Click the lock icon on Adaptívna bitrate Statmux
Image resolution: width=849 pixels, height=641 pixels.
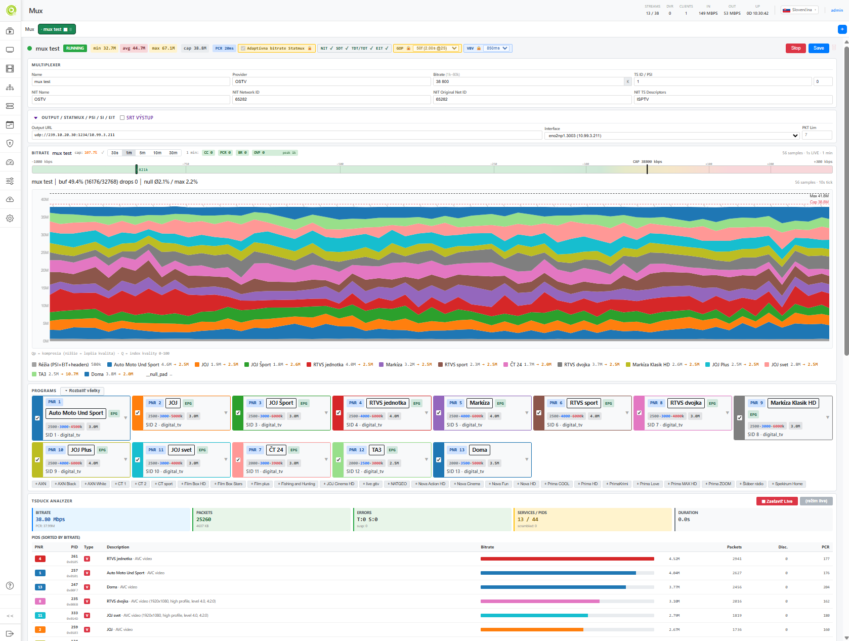(310, 49)
